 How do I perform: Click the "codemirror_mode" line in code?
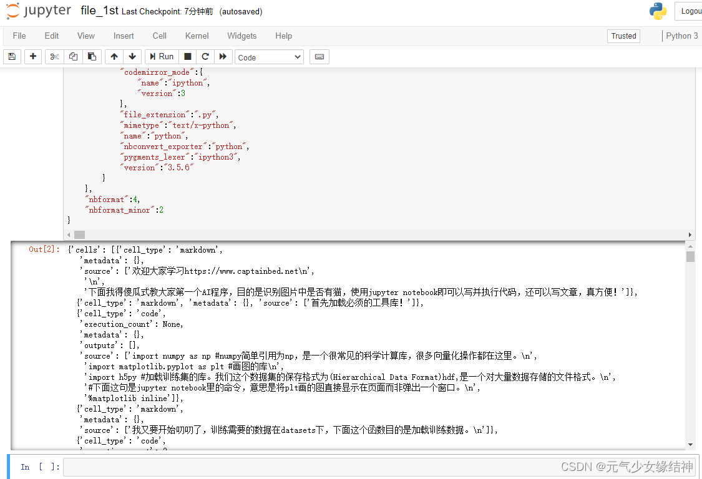(x=162, y=72)
